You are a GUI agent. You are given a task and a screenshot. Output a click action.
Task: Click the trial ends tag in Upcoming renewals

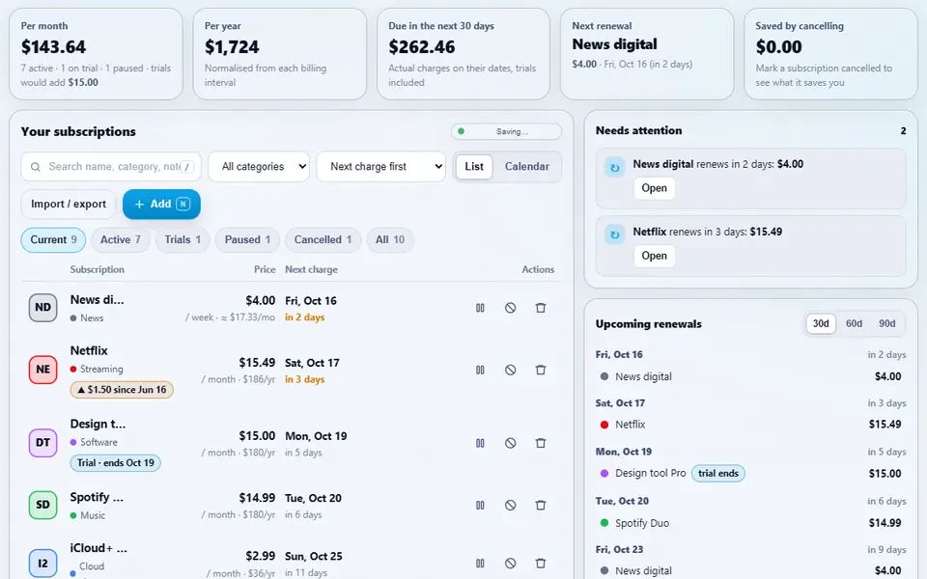(x=718, y=473)
